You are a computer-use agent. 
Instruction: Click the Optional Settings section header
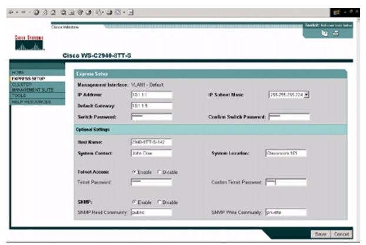(211, 129)
